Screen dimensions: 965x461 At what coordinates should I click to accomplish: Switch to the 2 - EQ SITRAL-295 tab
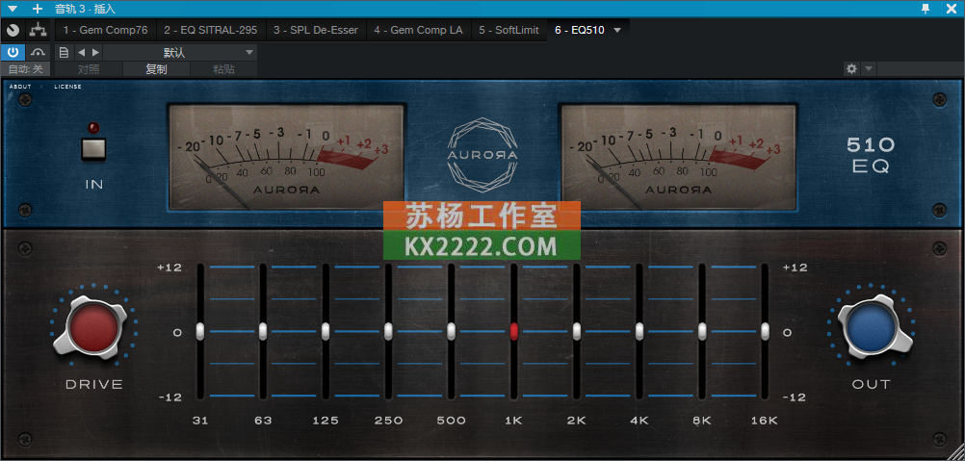211,30
